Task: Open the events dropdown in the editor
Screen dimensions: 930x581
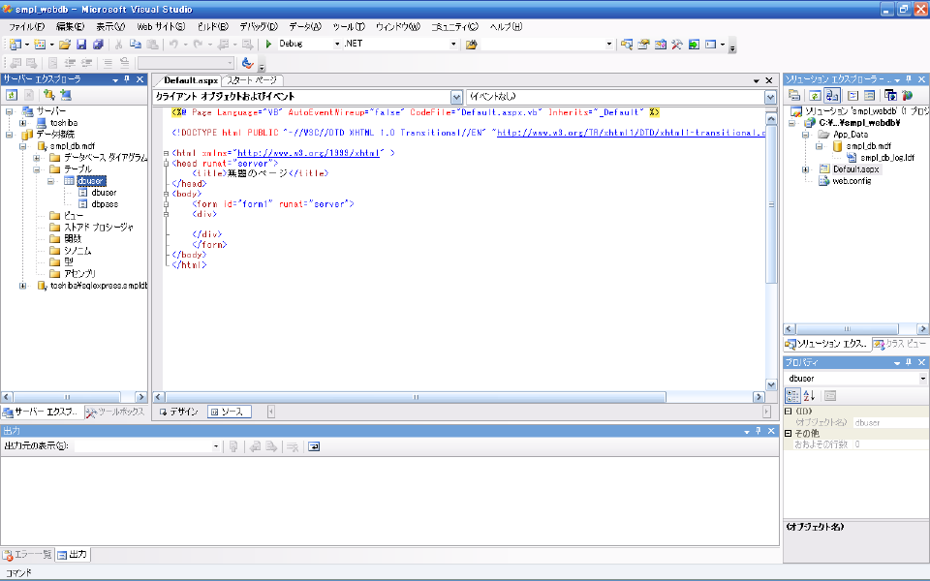Action: click(770, 97)
